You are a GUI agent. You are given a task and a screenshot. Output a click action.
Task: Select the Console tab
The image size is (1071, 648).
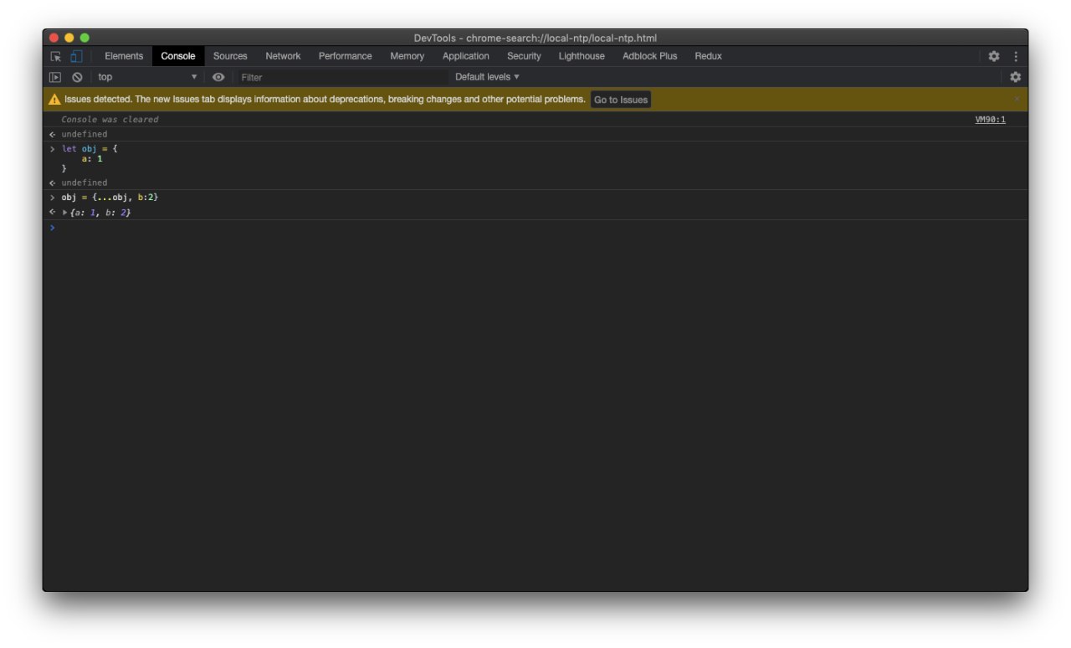coord(178,56)
